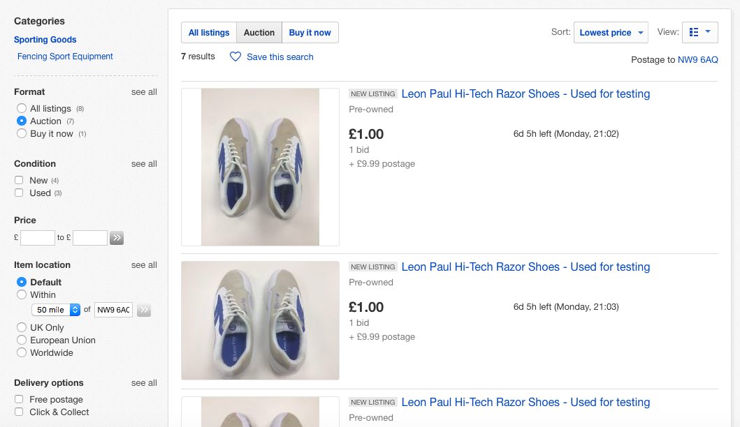Select the Buy it now format option
740x427 pixels.
click(x=21, y=133)
